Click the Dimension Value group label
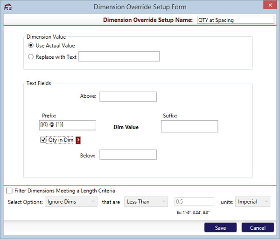The image size is (280, 239). click(x=46, y=37)
